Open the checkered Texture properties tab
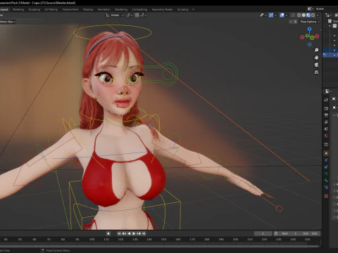The width and height of the screenshot is (338, 253). [326, 196]
